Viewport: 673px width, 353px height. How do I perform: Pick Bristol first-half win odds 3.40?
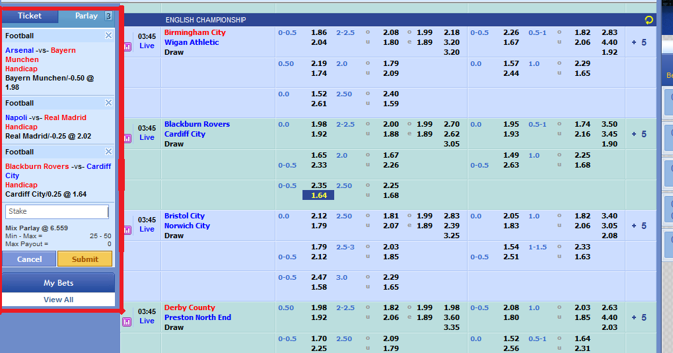(610, 216)
